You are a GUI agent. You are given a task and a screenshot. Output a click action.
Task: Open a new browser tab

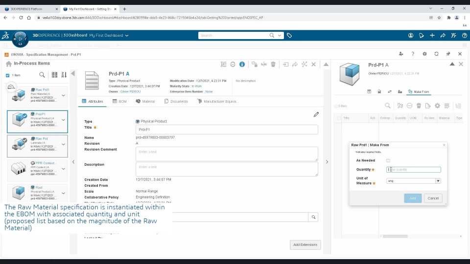click(124, 9)
